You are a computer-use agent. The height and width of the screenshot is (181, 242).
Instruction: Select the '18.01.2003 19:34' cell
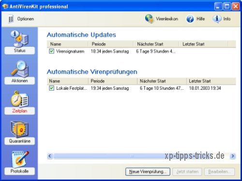[x=205, y=88]
